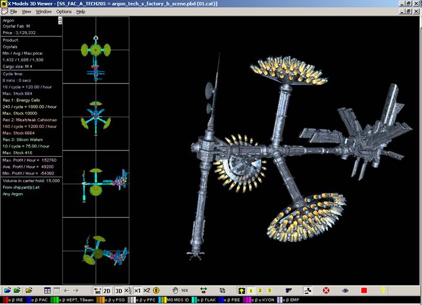Viewport: 422px width, 305px height.
Task: Switch to 2D view mode
Action: click(x=107, y=290)
